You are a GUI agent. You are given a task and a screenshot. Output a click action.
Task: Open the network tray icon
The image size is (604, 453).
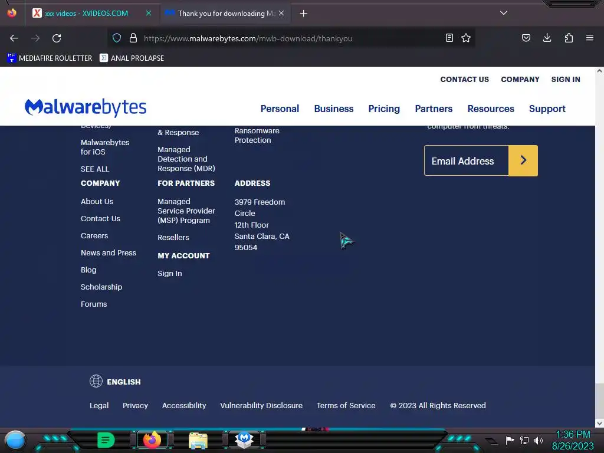point(524,440)
